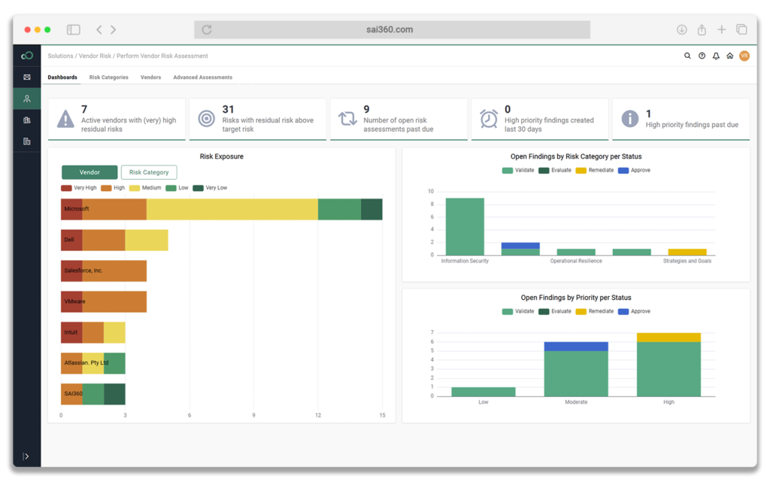The height and width of the screenshot is (494, 770).
Task: Toggle Very High legend in Risk Exposure
Action: pyautogui.click(x=80, y=188)
